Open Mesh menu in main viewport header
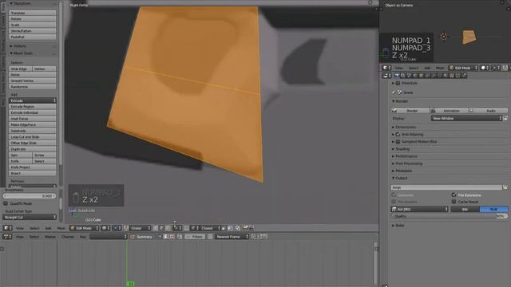Image resolution: width=511 pixels, height=287 pixels. click(x=61, y=228)
